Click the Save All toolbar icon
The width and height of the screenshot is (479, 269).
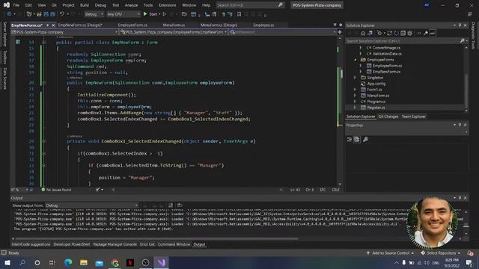(x=52, y=14)
